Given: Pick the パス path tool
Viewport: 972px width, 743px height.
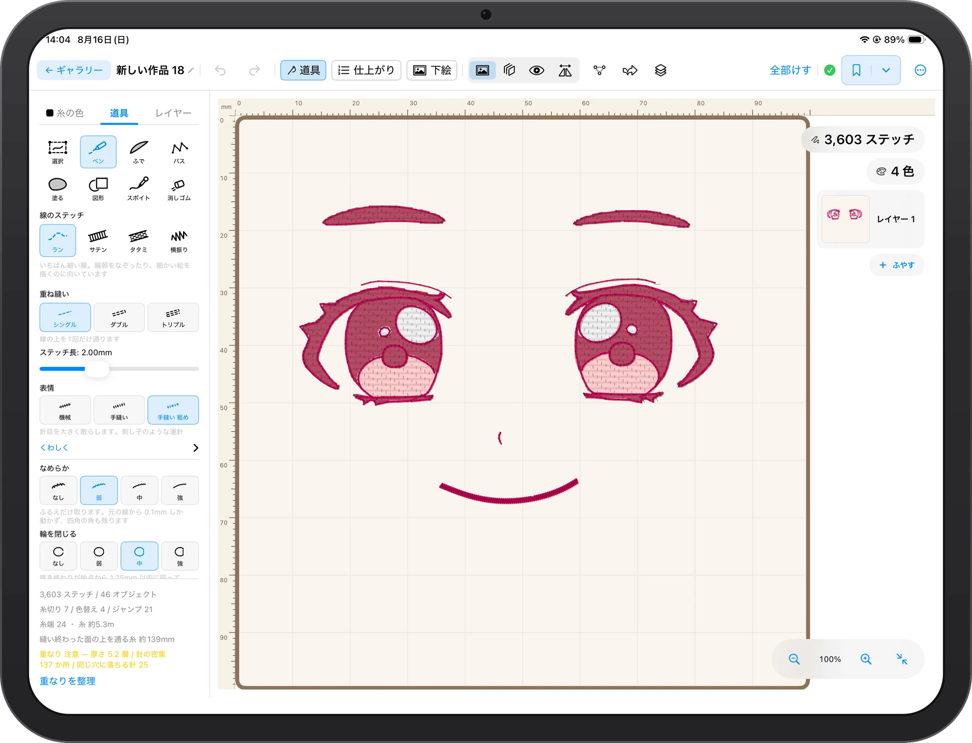Looking at the screenshot, I should 179,152.
